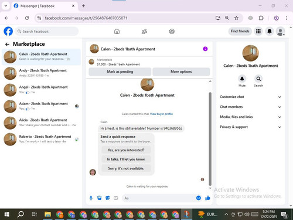293x220 pixels.
Task: Open Roberto conversation in chat list
Action: 41,139
